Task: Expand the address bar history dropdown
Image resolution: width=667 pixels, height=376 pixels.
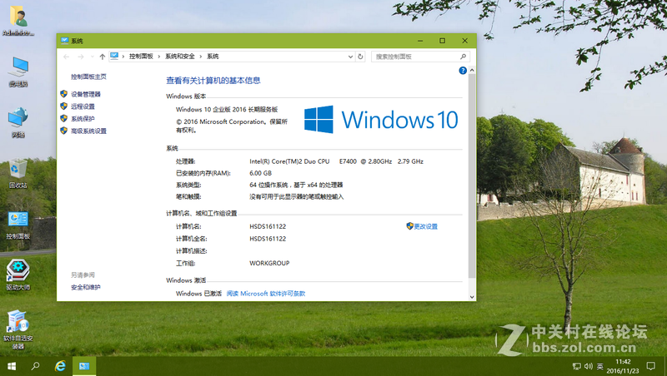Action: 350,57
